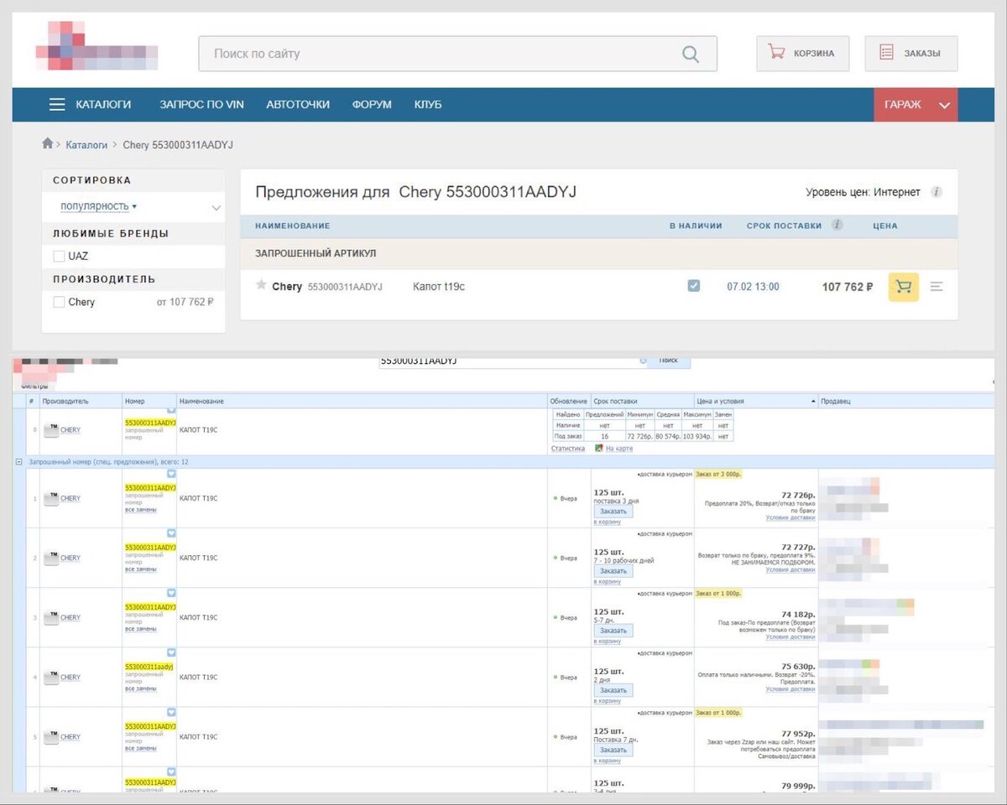Image resolution: width=1007 pixels, height=805 pixels.
Task: Open the Форум menu item
Action: [x=372, y=105]
